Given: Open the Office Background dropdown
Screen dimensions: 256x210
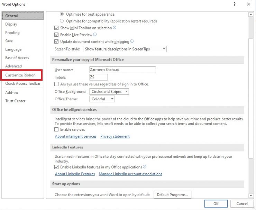Looking at the screenshot, I should (109, 91).
